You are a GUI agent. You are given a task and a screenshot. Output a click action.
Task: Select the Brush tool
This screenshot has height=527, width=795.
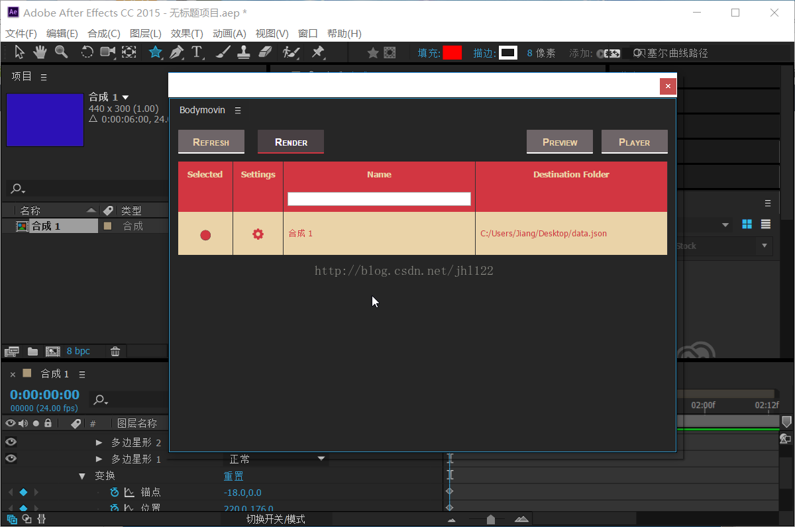(223, 52)
